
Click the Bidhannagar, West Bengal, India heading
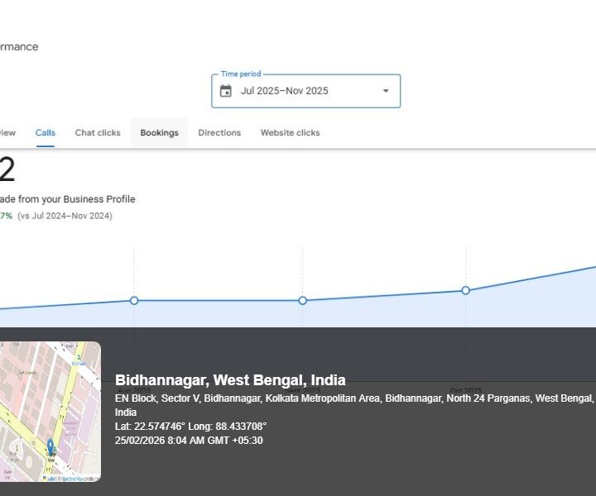[x=230, y=380]
